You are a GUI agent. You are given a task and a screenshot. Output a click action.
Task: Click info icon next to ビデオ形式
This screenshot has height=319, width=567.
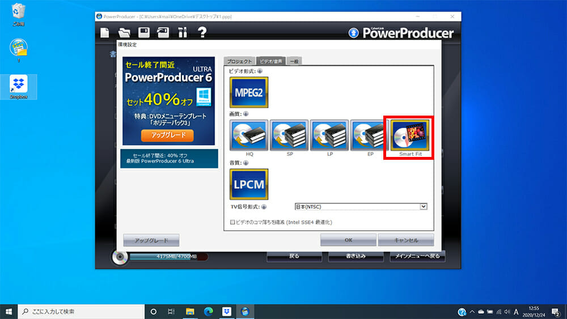260,71
